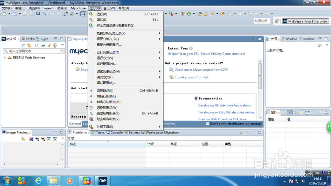Select 运行配置(N)... run configurations entry
331x186 pixels.
[125, 64]
